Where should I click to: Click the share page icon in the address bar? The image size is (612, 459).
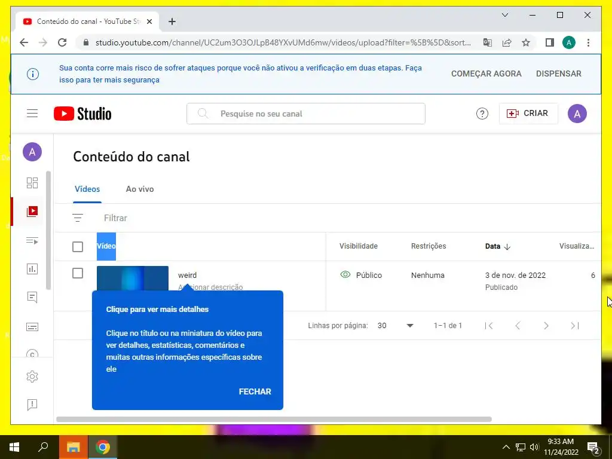[x=507, y=42]
